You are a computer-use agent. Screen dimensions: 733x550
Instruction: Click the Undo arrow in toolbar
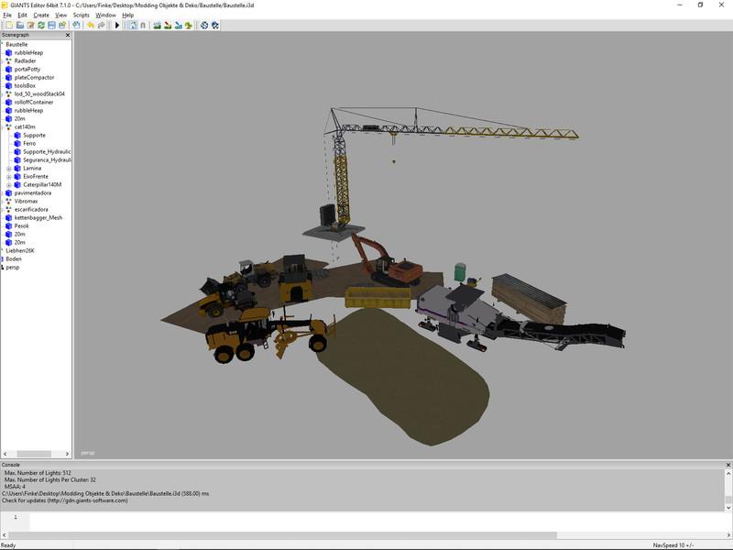[x=90, y=26]
